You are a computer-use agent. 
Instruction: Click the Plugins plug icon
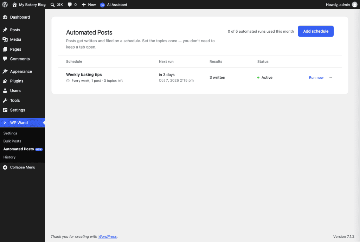point(5,81)
